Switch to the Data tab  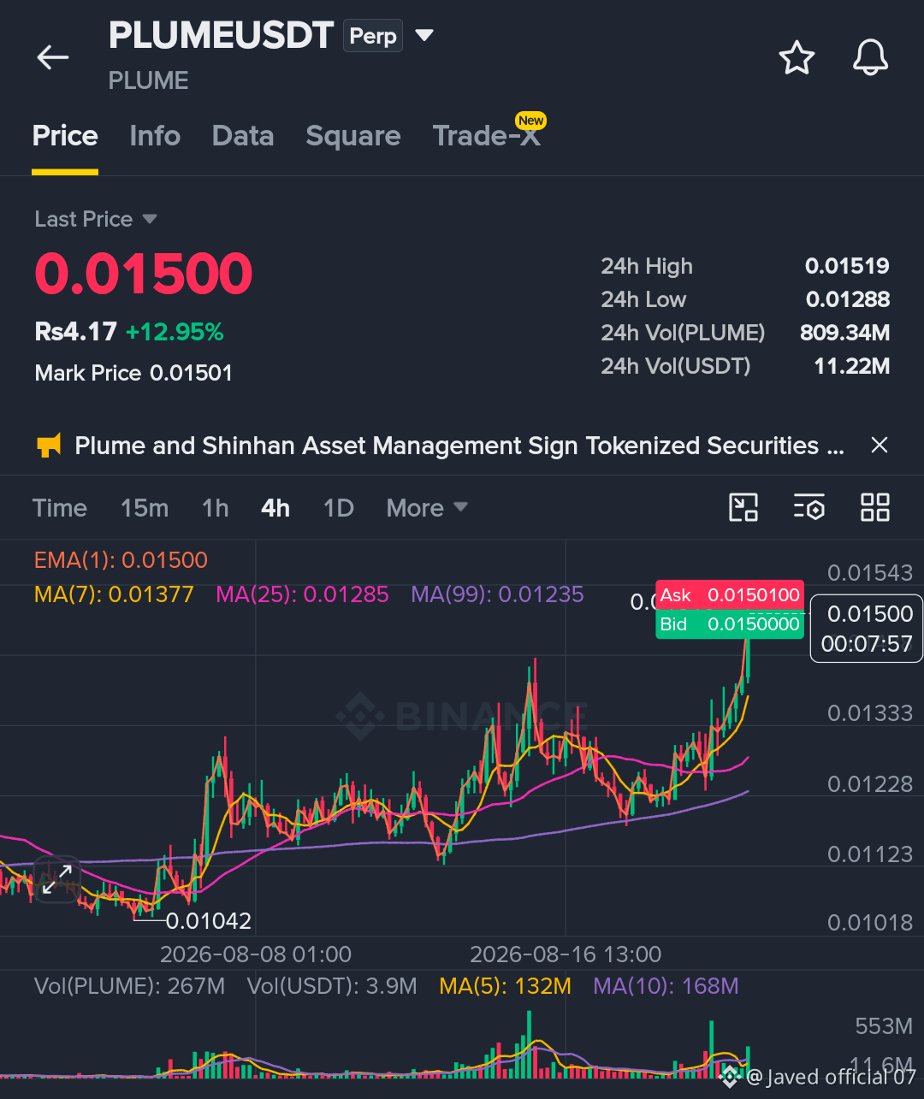pyautogui.click(x=243, y=136)
